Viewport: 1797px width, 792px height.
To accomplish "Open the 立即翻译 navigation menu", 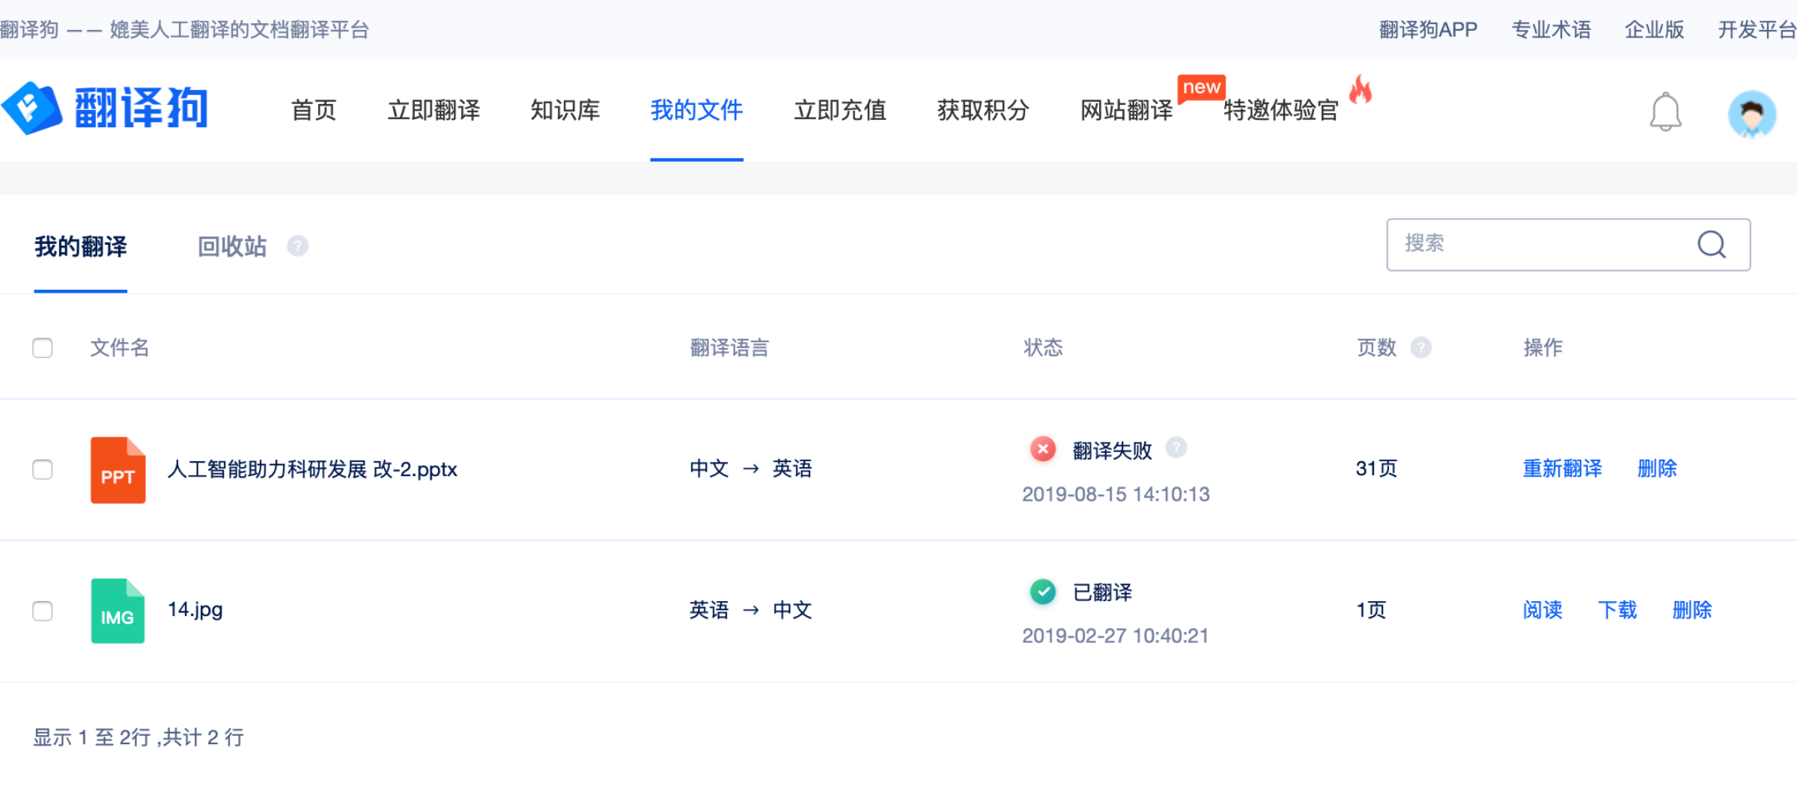I will [x=434, y=110].
